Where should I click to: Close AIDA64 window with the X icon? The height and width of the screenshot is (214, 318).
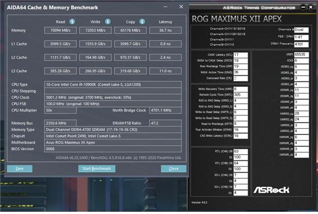coord(181,7)
